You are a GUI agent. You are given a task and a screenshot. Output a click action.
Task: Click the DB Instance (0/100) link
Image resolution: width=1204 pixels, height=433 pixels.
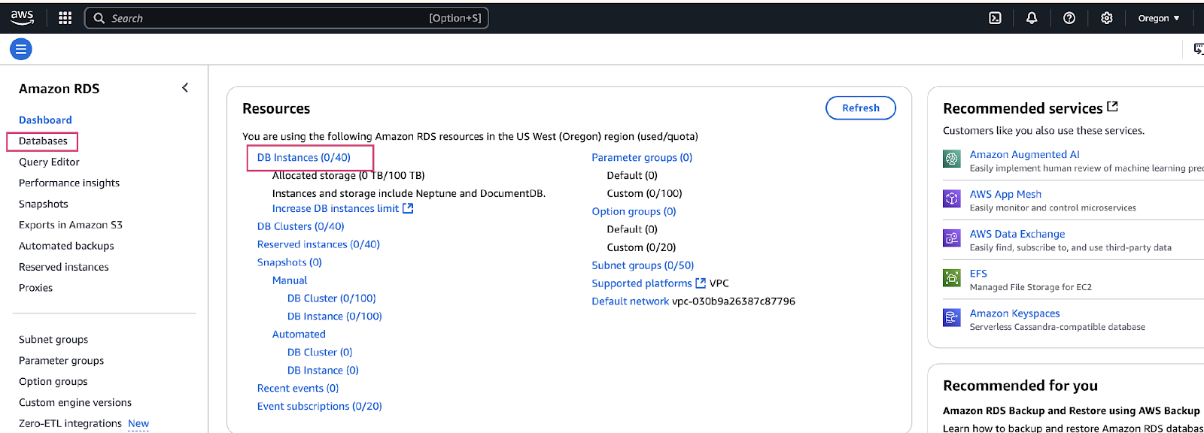[335, 316]
